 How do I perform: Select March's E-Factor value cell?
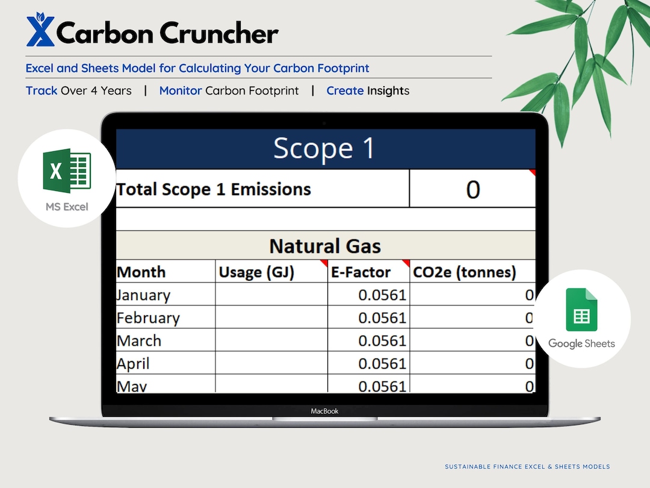(x=369, y=340)
